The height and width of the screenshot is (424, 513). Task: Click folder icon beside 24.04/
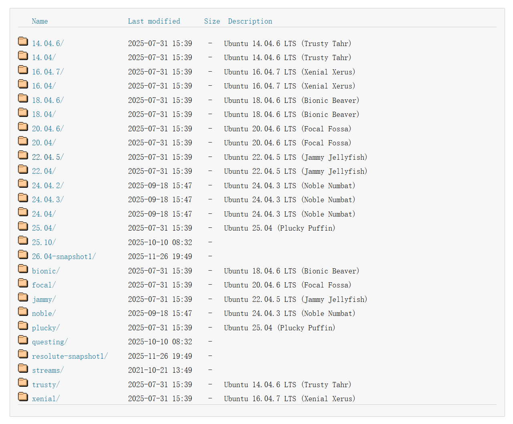(x=23, y=212)
